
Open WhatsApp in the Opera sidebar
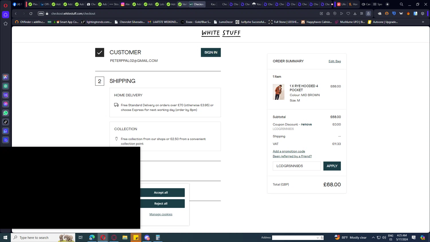click(5, 113)
